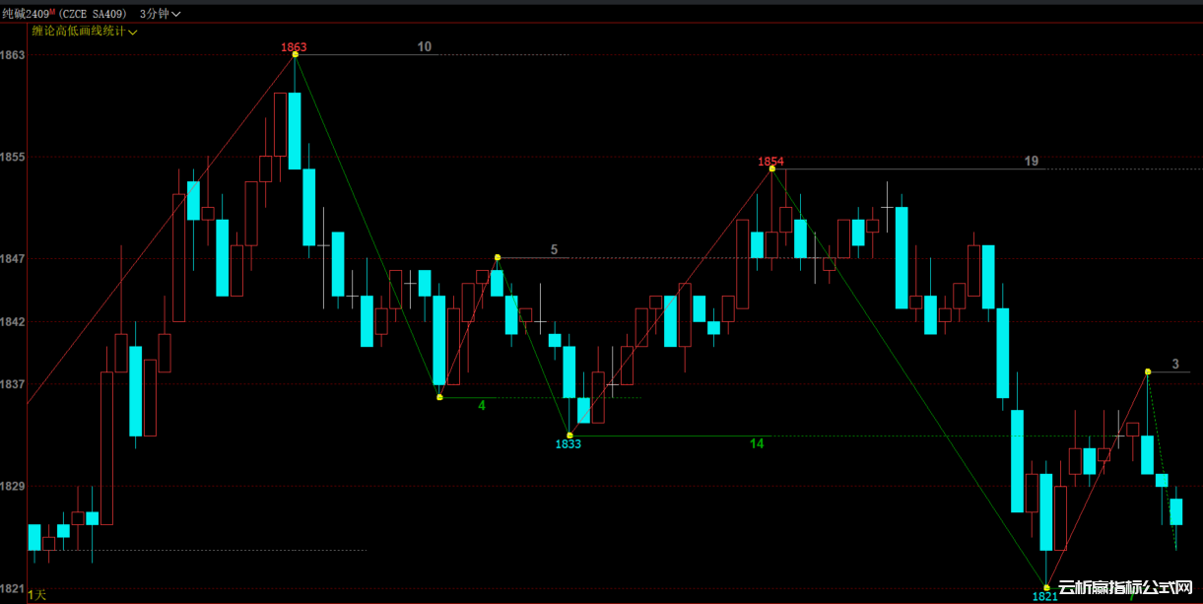Select the yellow pivot dot beside count 3
The width and height of the screenshot is (1203, 604).
(x=1148, y=371)
